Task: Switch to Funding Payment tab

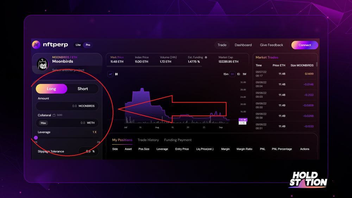Action: (x=178, y=140)
